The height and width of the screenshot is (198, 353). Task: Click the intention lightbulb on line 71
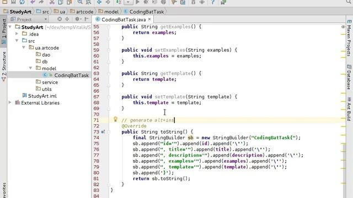(115, 119)
